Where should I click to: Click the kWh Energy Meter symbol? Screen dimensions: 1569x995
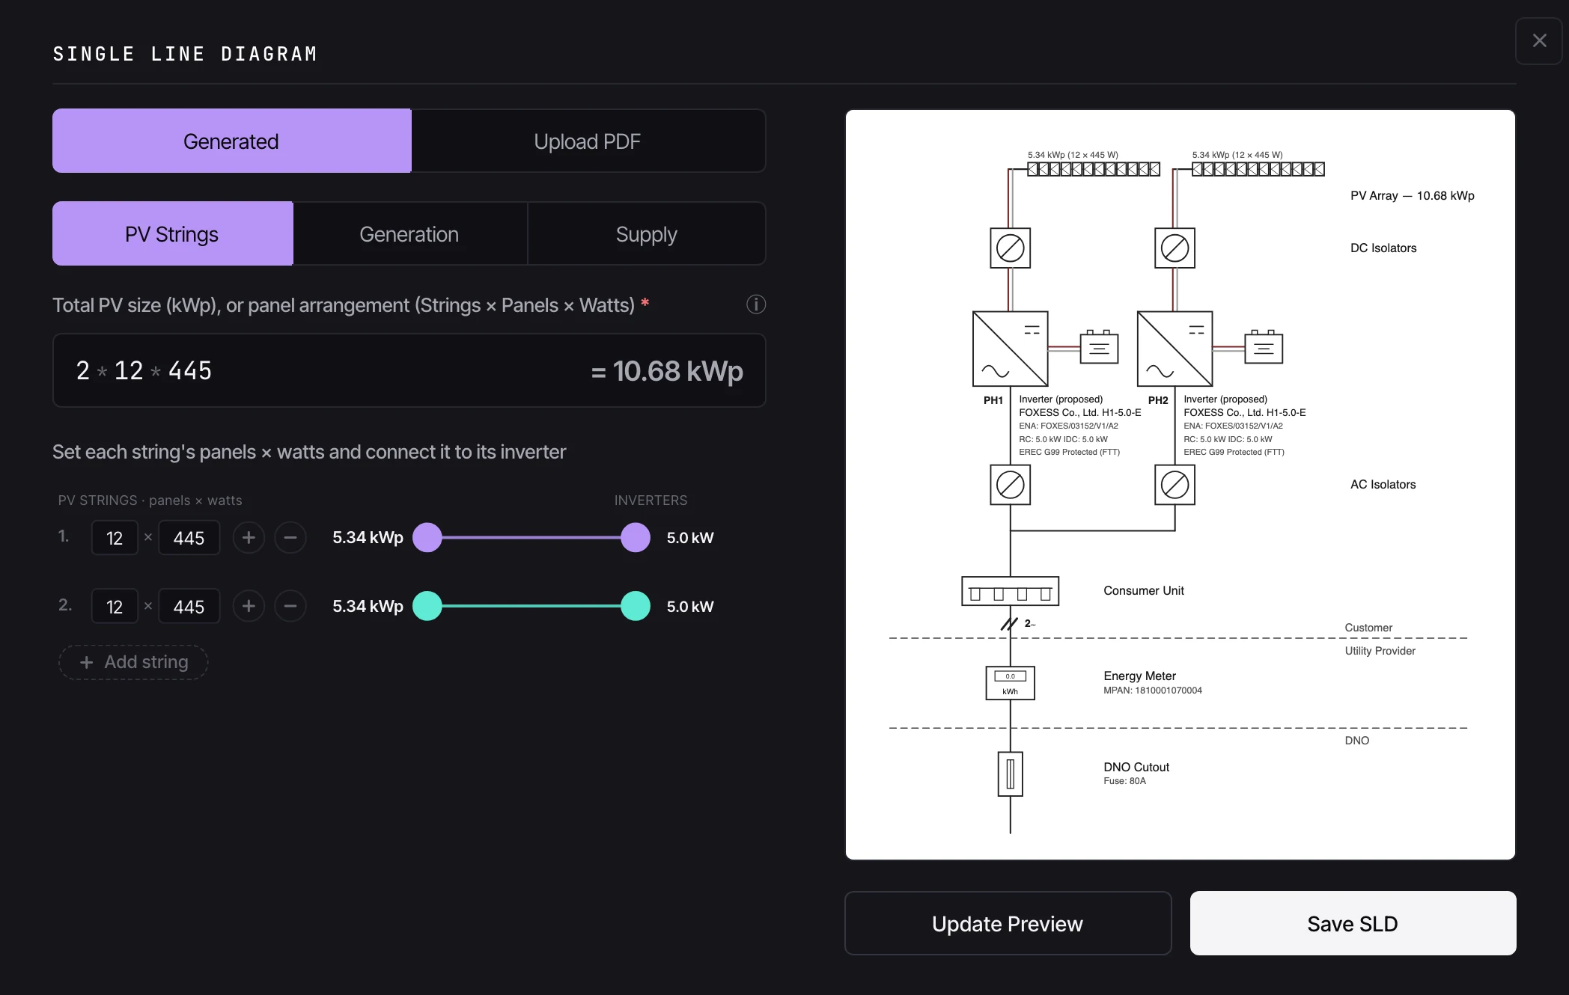tap(1010, 683)
